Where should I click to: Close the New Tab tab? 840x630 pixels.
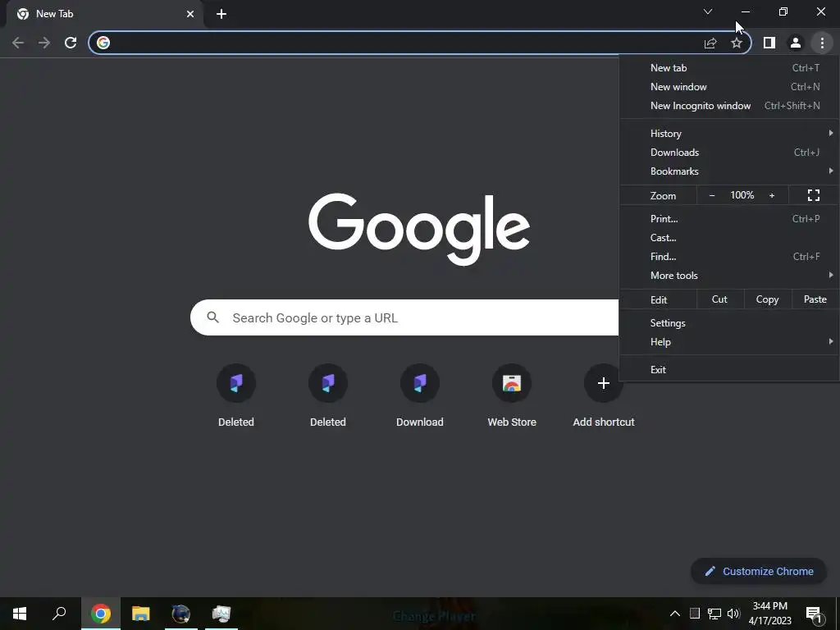click(x=190, y=14)
